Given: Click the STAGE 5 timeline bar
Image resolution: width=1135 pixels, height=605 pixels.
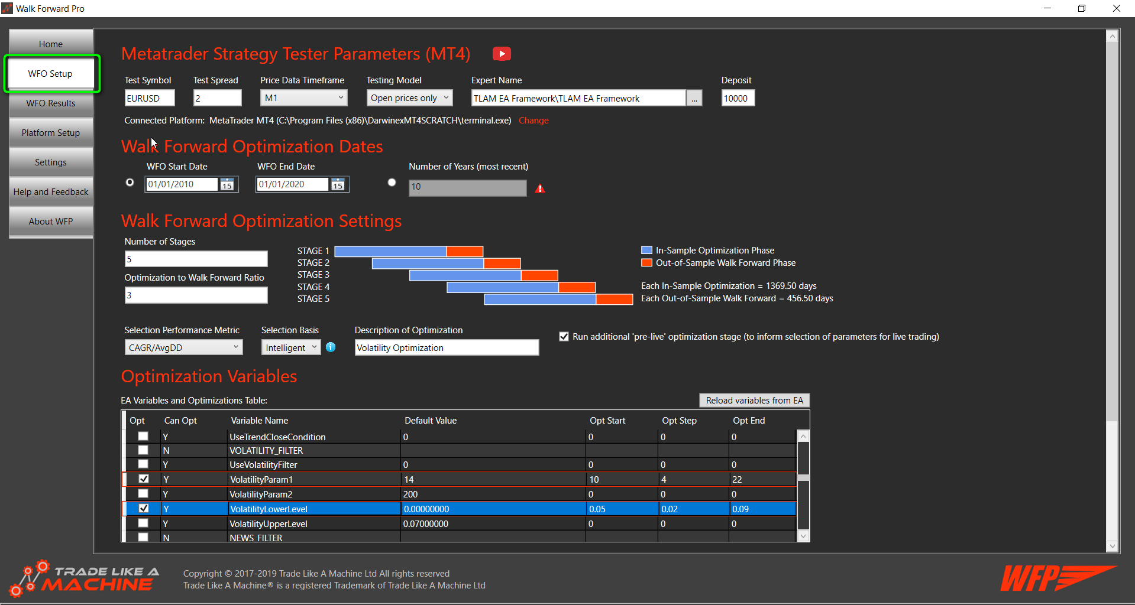Looking at the screenshot, I should coord(558,300).
